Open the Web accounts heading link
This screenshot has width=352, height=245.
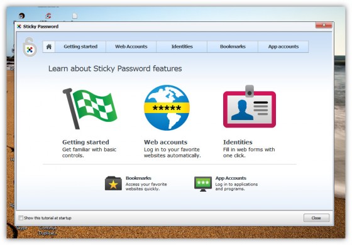coord(165,142)
